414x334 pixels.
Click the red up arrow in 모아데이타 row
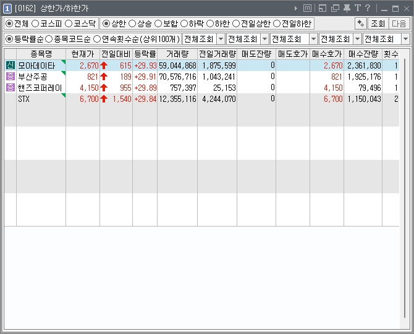point(104,65)
